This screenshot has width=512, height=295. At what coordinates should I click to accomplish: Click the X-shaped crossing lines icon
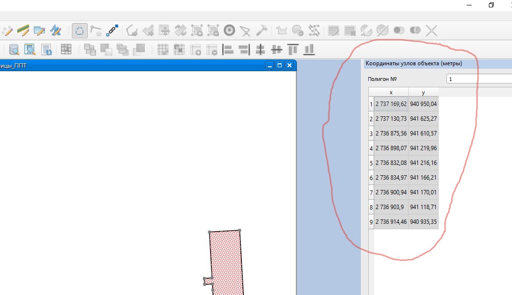tap(431, 31)
